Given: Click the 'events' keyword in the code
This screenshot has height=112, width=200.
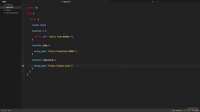Looking at the screenshot, I should pyautogui.click(x=31, y=8).
